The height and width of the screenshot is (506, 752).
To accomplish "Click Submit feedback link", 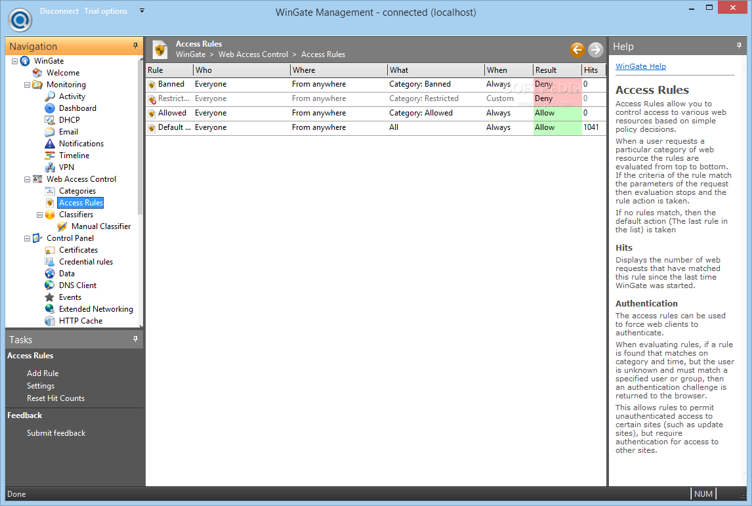I will [56, 432].
